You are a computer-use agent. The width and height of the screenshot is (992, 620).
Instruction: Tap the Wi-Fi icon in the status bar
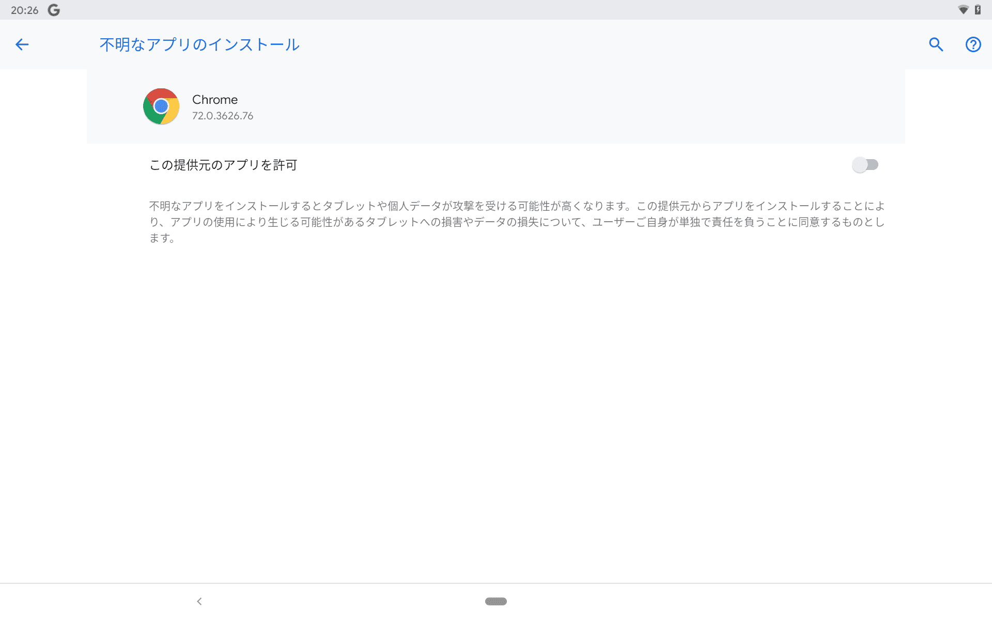[x=963, y=9]
